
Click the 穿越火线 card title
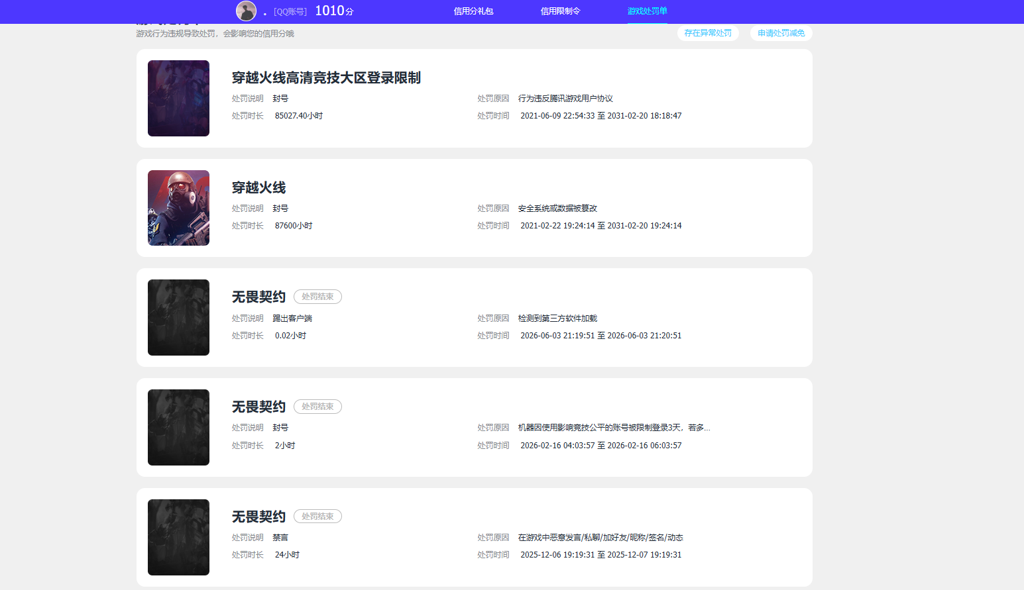(x=258, y=187)
